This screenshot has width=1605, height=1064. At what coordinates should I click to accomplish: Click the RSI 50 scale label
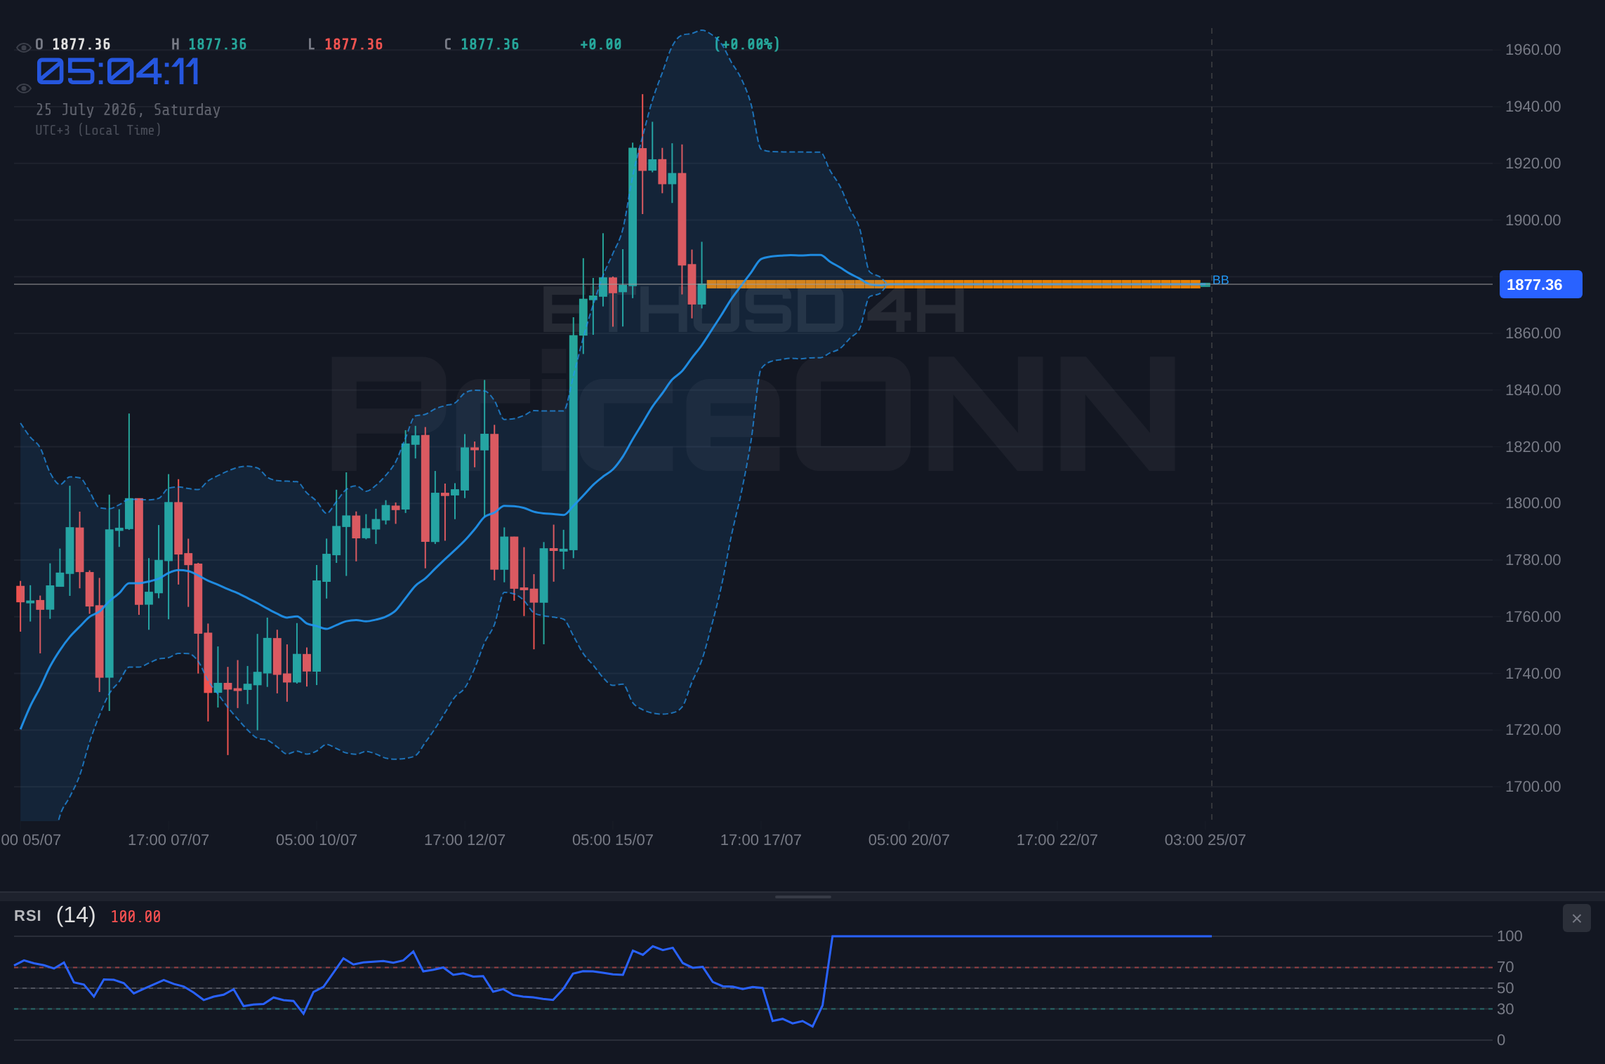pyautogui.click(x=1505, y=988)
